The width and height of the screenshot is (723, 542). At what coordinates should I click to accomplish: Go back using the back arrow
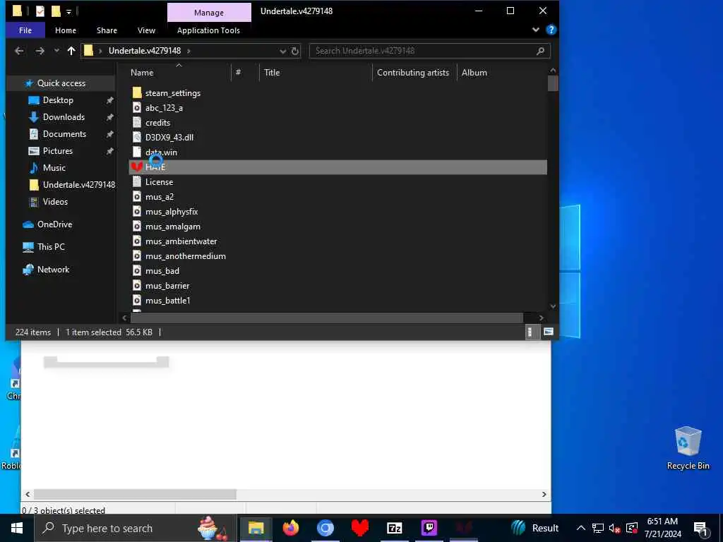pyautogui.click(x=19, y=51)
